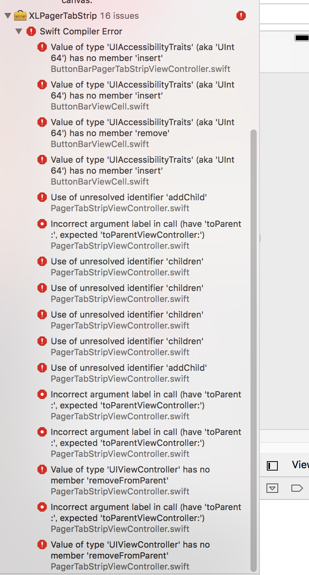Image resolution: width=309 pixels, height=575 pixels.
Task: Select the "Swift Compiler Error" row label
Action: tap(81, 32)
